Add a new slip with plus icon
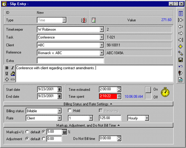Screen dimensions: 186x148 180,46
